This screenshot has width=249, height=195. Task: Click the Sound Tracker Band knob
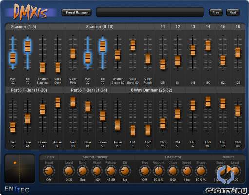click(x=83, y=171)
